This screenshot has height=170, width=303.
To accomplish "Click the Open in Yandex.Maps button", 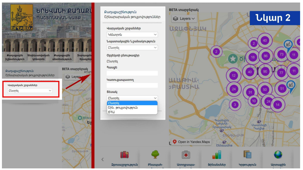I will [191, 142].
